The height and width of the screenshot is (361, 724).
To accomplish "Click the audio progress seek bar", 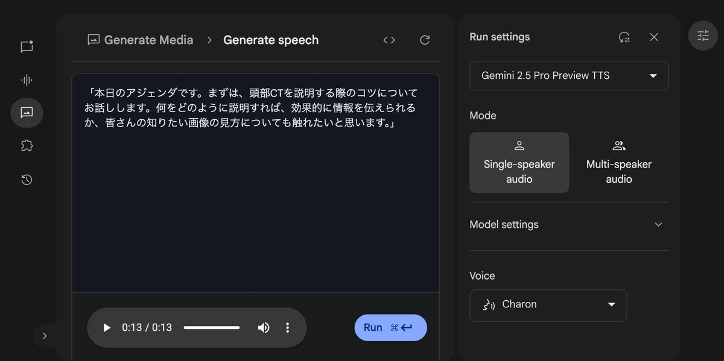I will click(212, 328).
